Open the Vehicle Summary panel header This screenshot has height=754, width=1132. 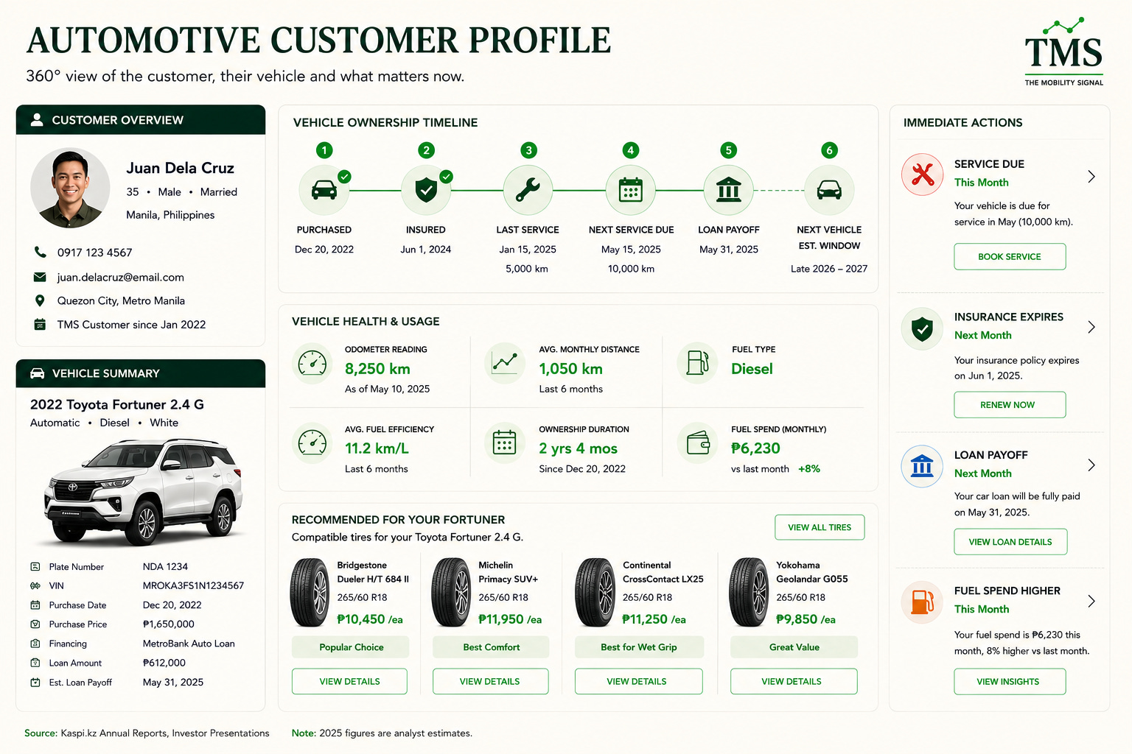[x=141, y=373]
